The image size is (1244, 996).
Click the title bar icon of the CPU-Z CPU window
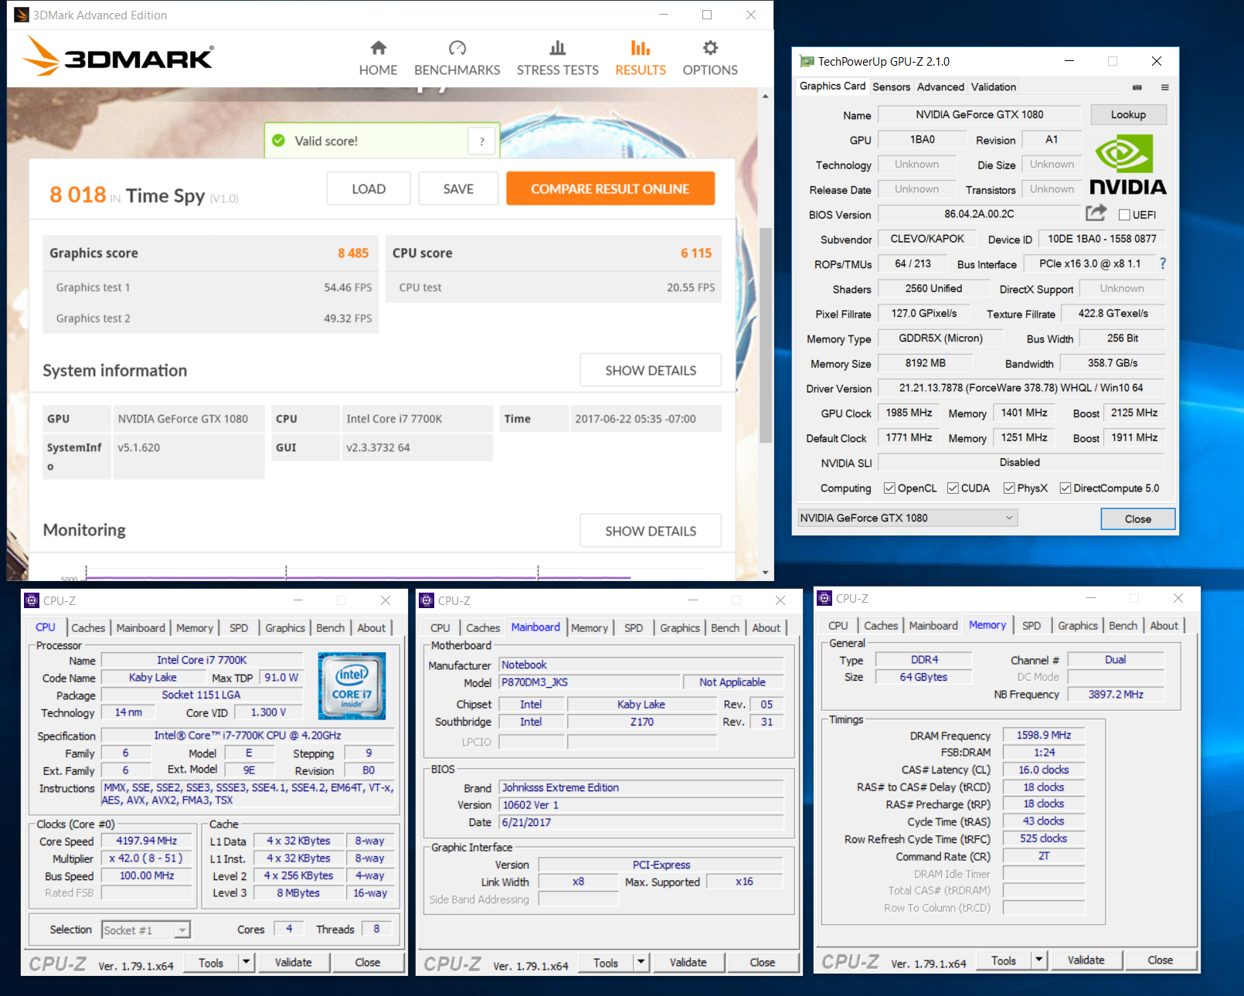(32, 600)
